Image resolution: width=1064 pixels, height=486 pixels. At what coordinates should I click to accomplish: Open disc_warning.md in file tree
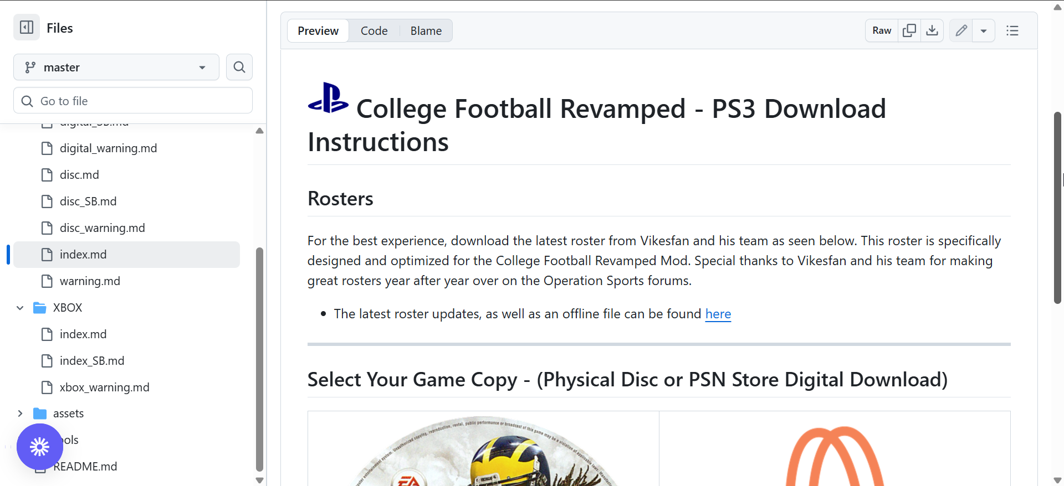pos(102,228)
